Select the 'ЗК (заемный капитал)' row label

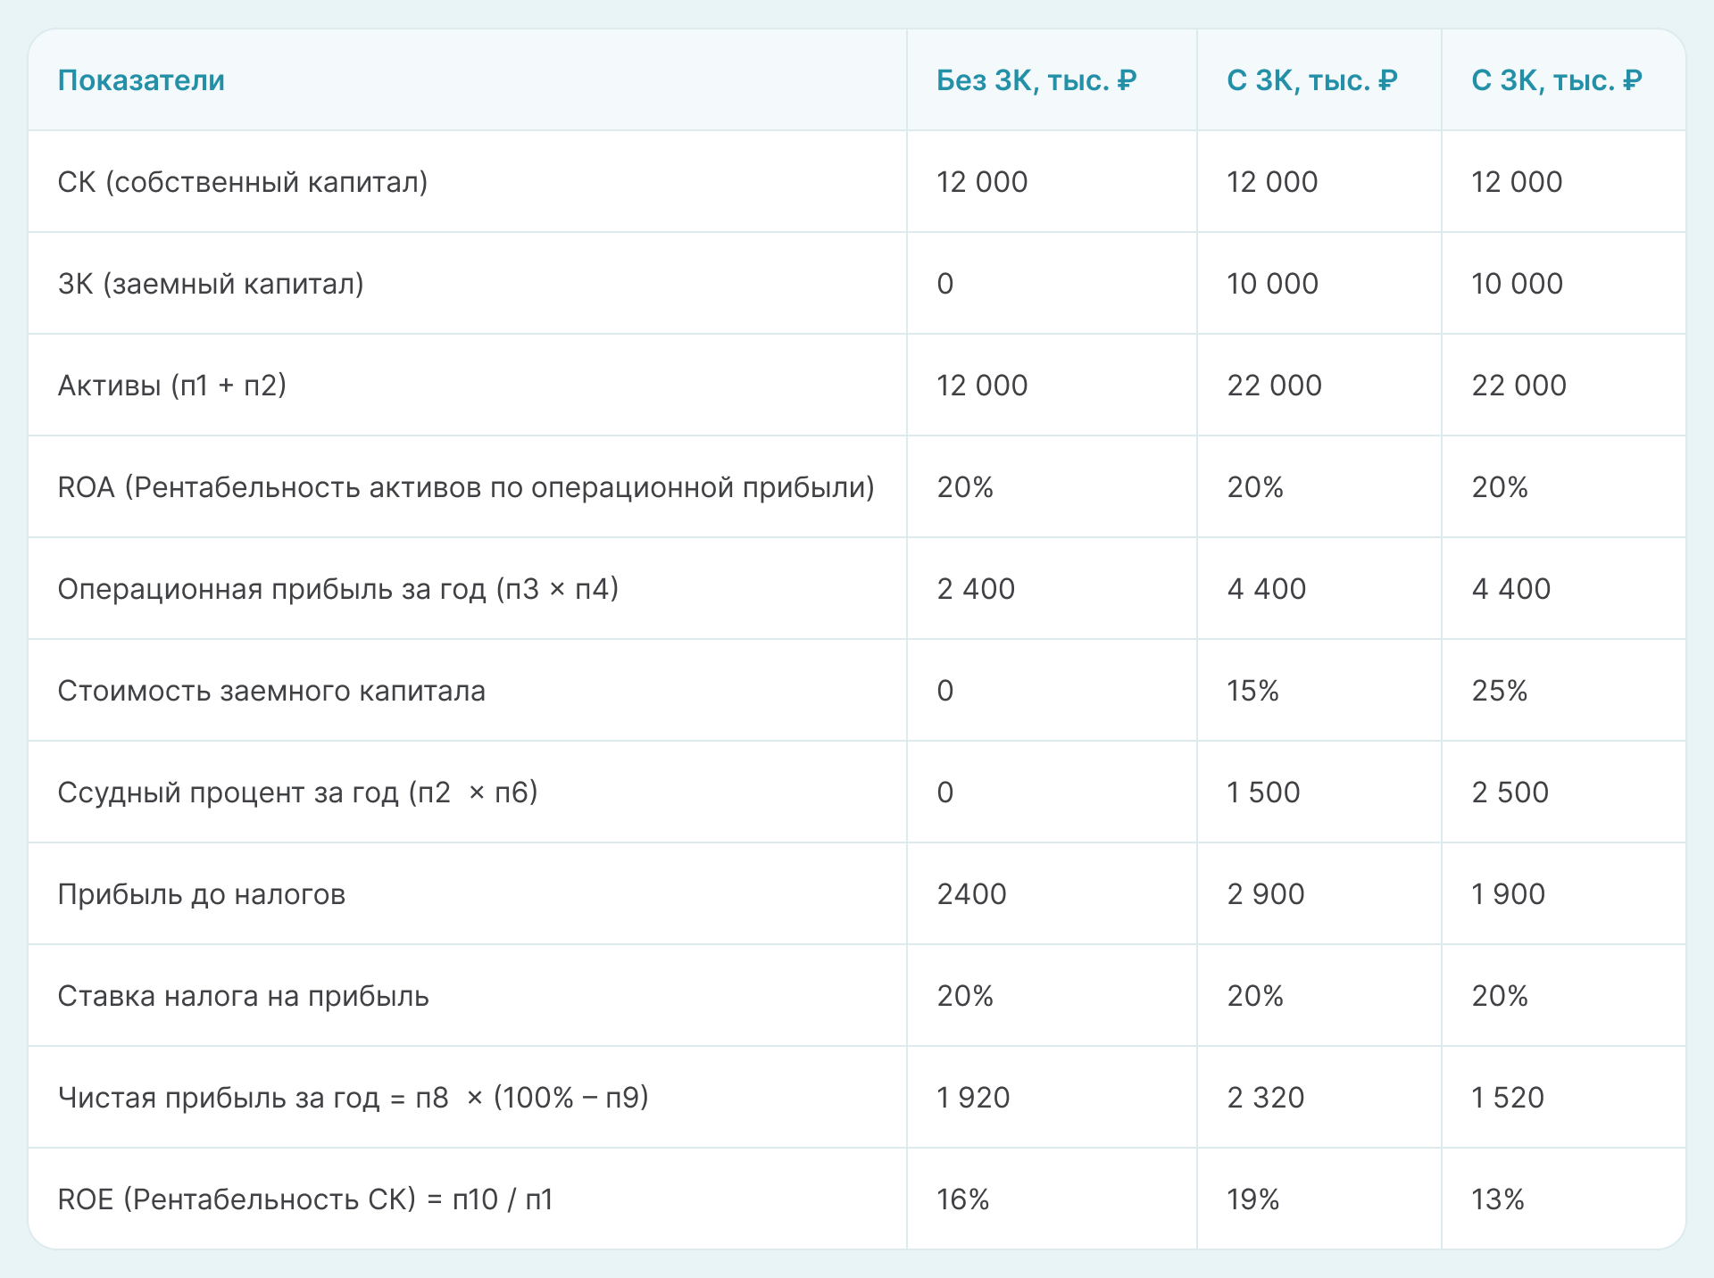[211, 284]
